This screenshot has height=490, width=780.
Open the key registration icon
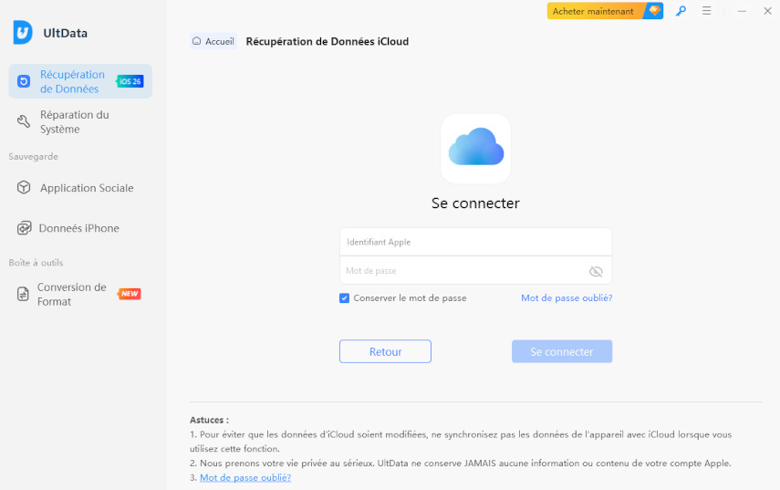coord(681,11)
